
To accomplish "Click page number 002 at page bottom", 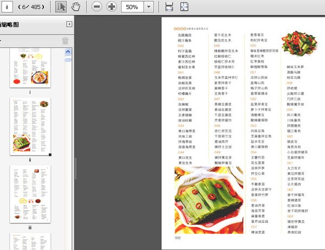I will (x=178, y=238).
